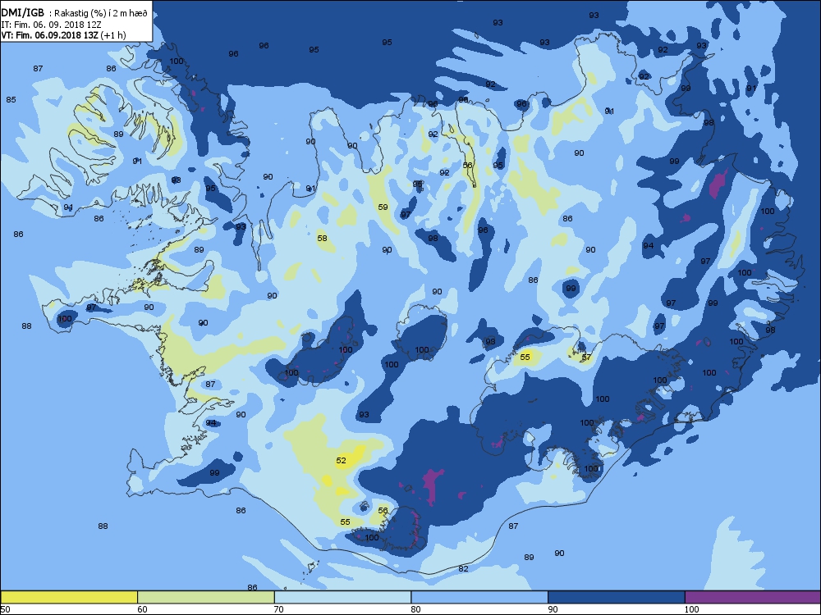
Task: Select the dark blue 90–100 legend band
Action: 617,597
